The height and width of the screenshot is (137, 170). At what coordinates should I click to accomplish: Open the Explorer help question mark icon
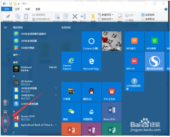(x=166, y=9)
